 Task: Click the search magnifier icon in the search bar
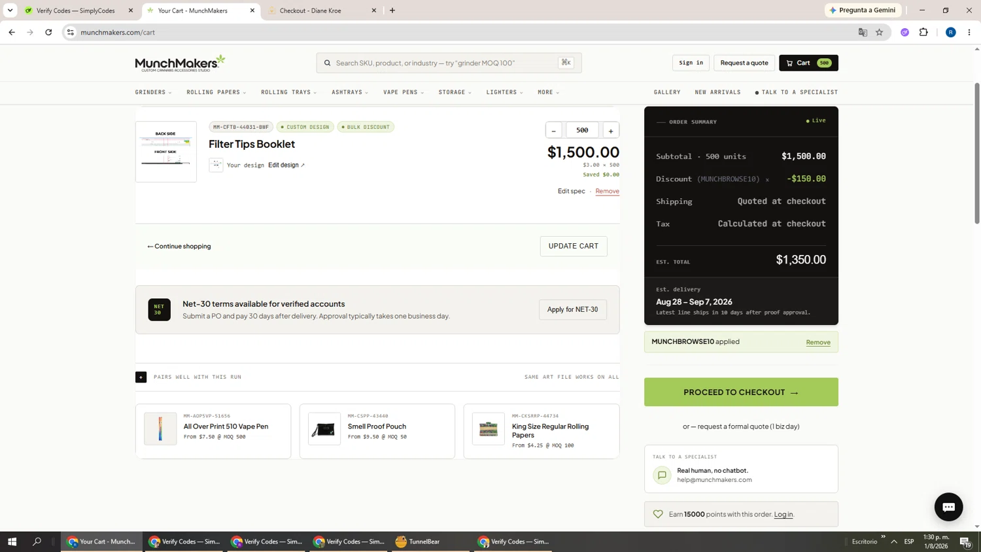[327, 63]
